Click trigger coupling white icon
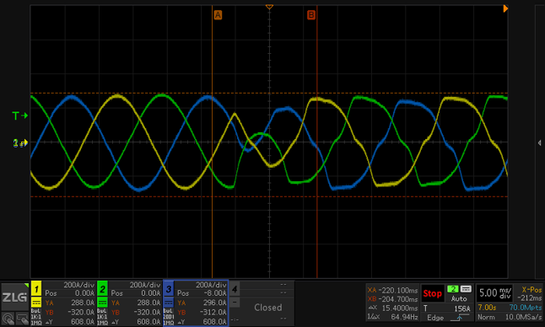Image resolution: width=545 pixels, height=327 pixels. (x=466, y=289)
